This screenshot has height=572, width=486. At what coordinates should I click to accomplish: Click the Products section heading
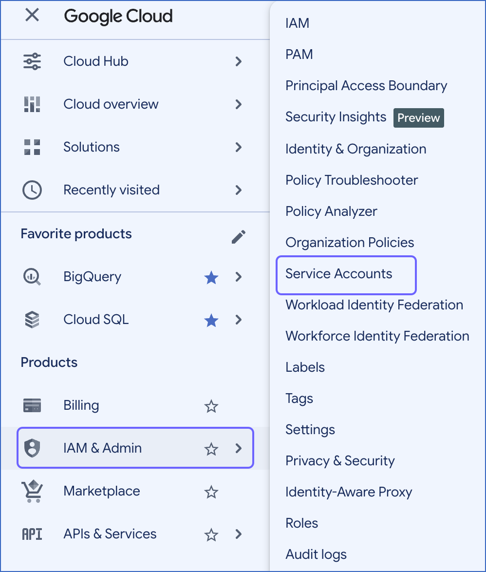49,362
